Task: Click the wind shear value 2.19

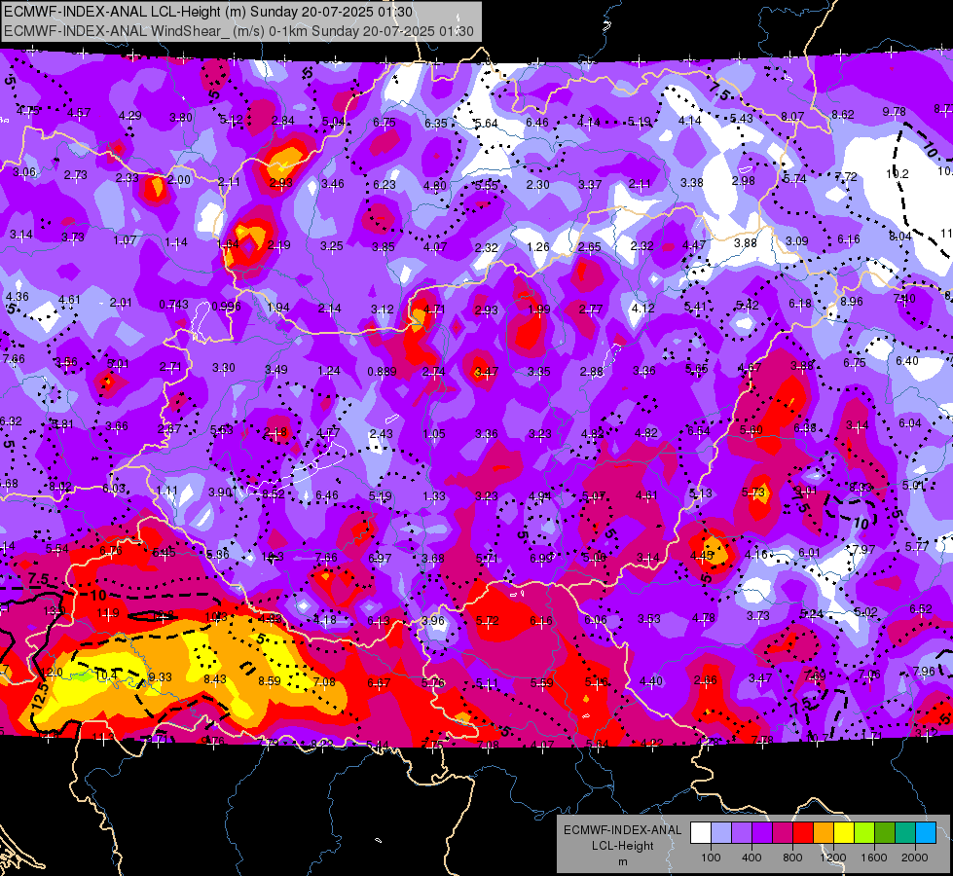Action: click(x=279, y=245)
